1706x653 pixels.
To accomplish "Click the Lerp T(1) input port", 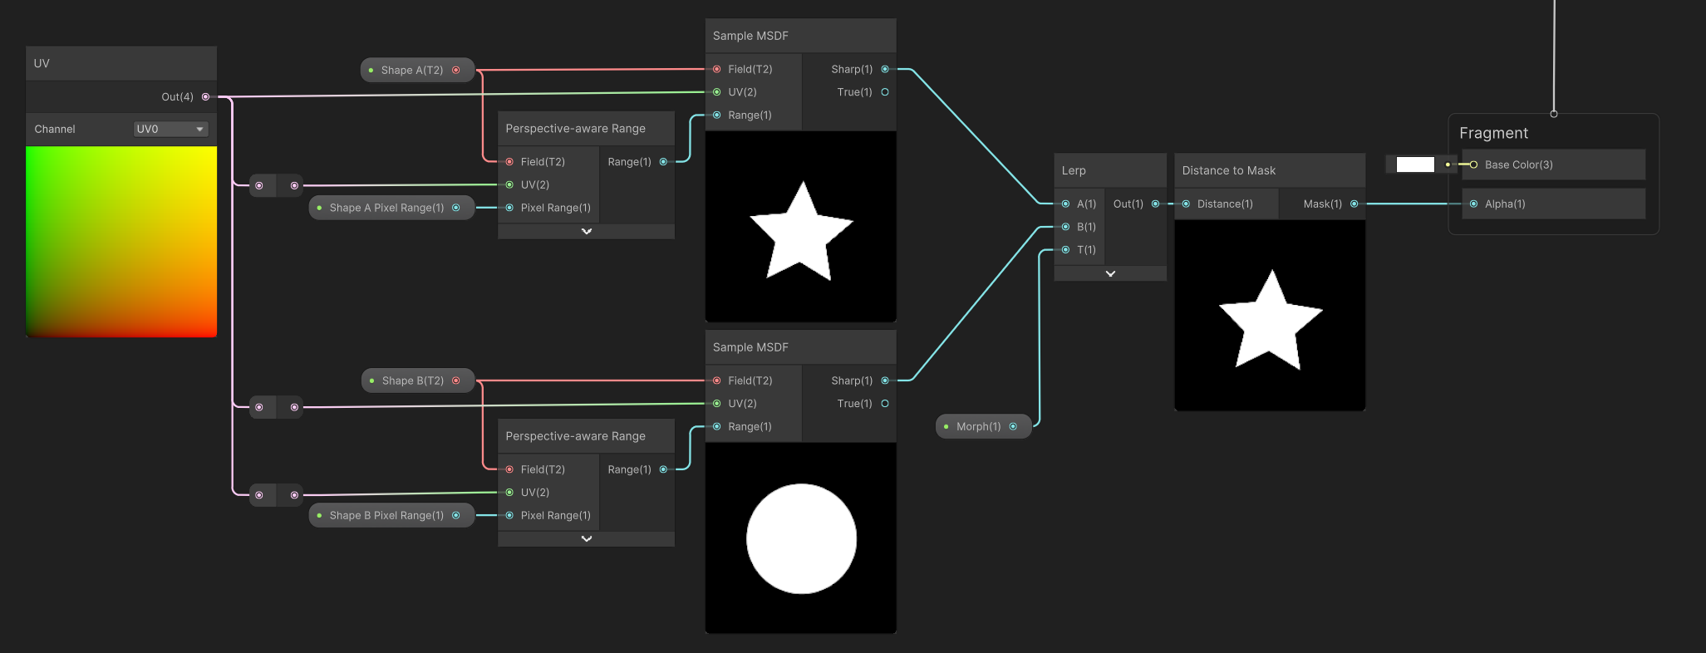I will (1065, 249).
